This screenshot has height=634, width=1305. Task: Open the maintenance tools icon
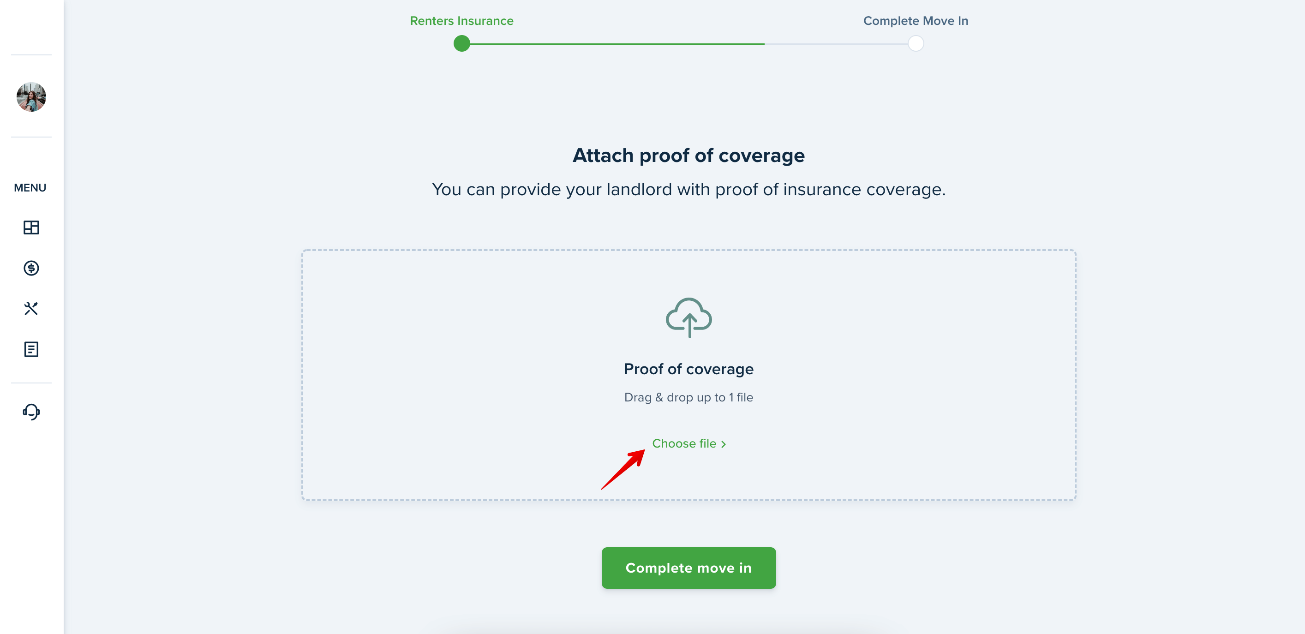point(31,308)
